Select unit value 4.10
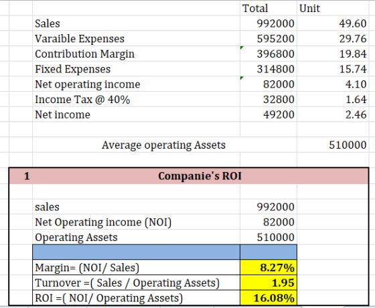This screenshot has width=375, height=308. pos(333,84)
